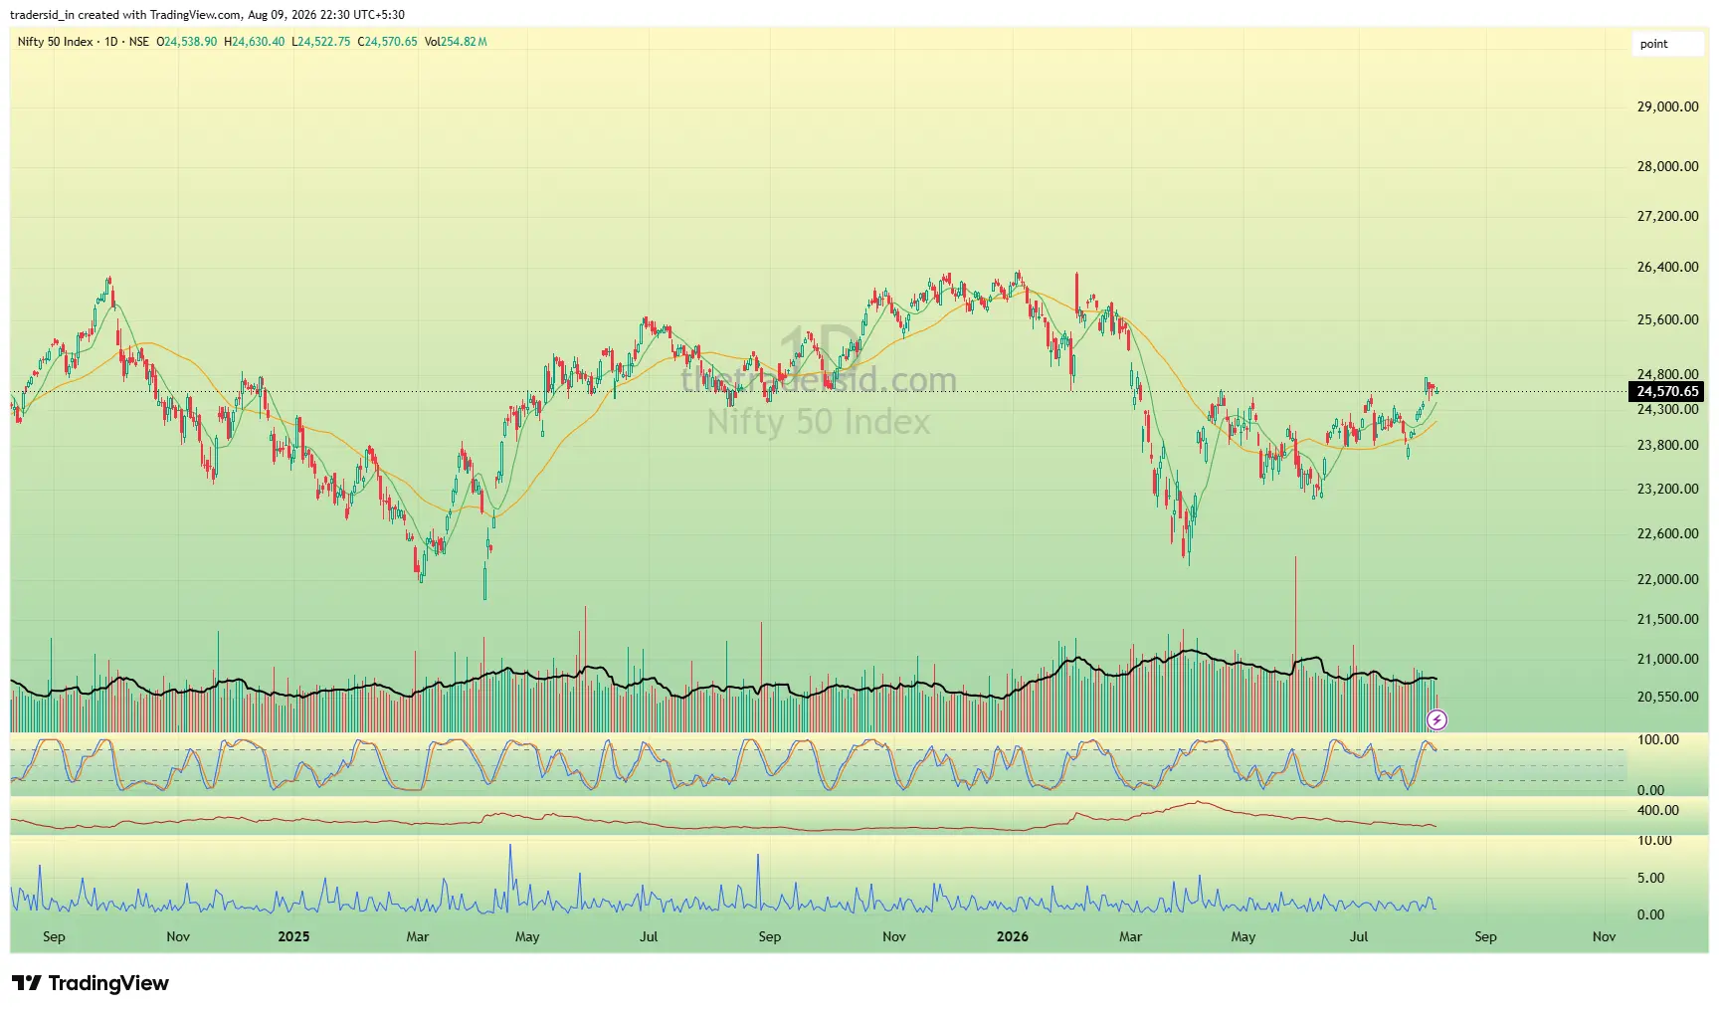Click the low value L24,522.75

click(x=320, y=42)
